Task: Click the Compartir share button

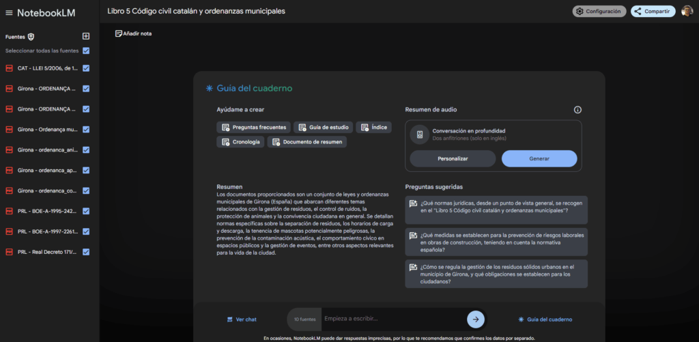Action: click(653, 12)
